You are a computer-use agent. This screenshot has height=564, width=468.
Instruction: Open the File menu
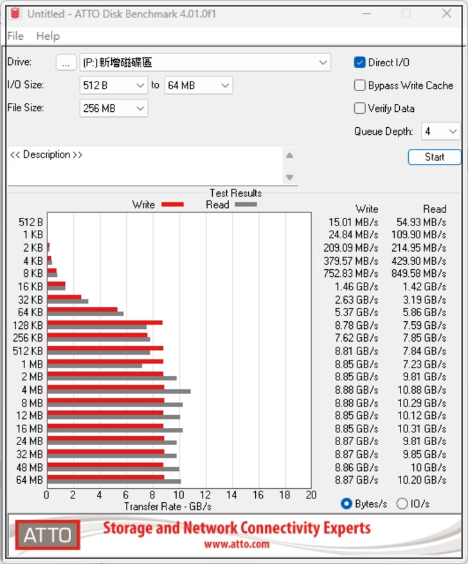(15, 36)
